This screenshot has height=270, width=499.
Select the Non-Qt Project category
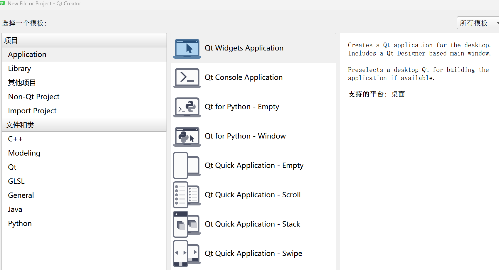(84, 97)
